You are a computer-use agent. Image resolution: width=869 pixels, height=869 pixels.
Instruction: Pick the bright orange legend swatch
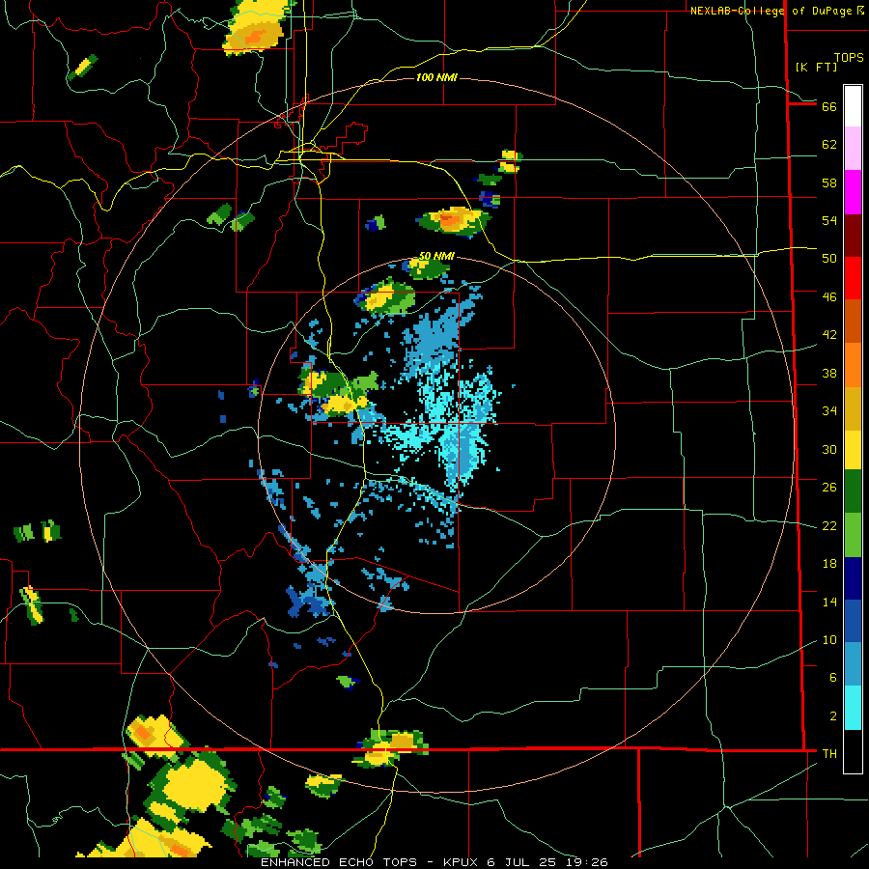(x=853, y=365)
